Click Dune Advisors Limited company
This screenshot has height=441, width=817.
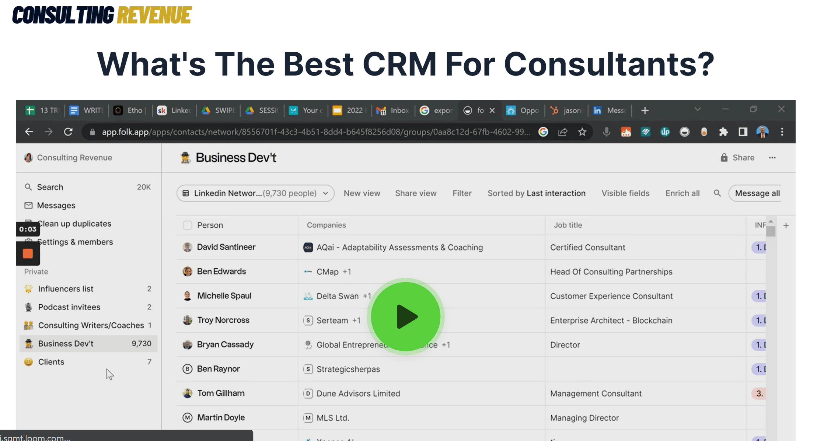pyautogui.click(x=358, y=393)
